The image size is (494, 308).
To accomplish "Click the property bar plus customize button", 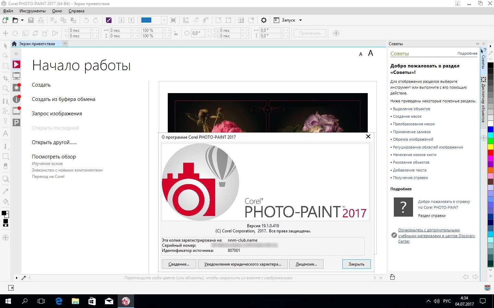I will tap(336, 33).
